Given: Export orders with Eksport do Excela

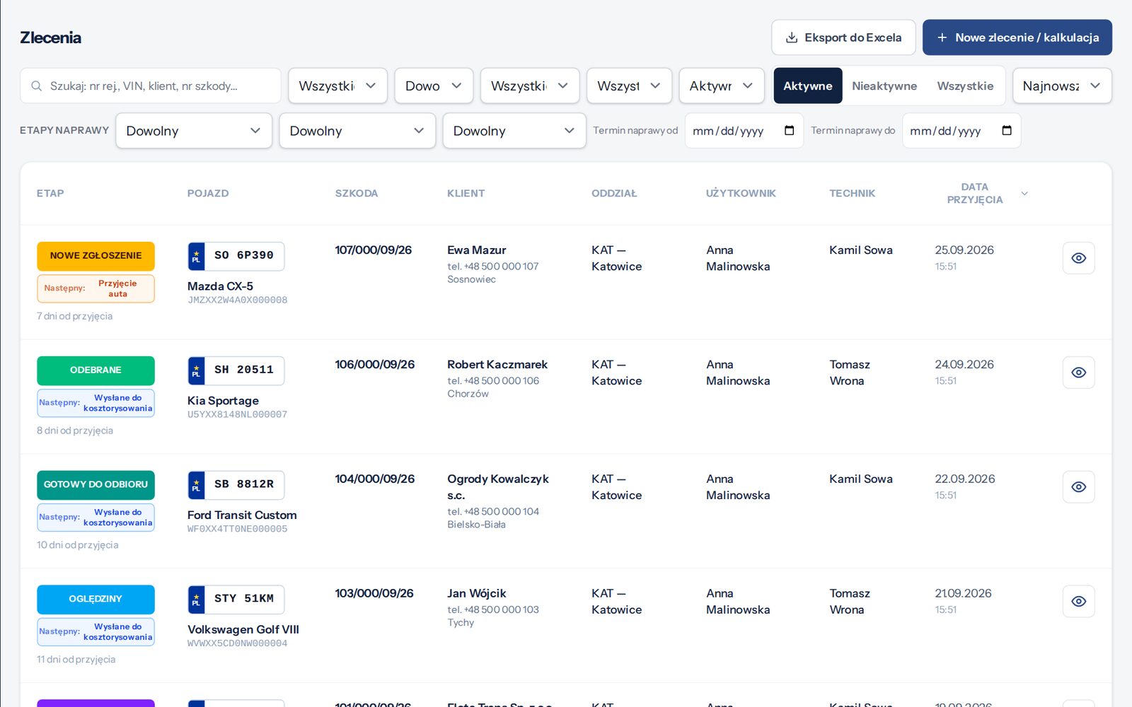Looking at the screenshot, I should [843, 37].
